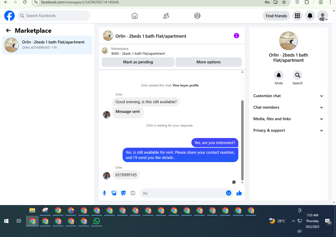Open the Facebook menu grid icon
Screen dimensions: 336x237
pos(297,16)
